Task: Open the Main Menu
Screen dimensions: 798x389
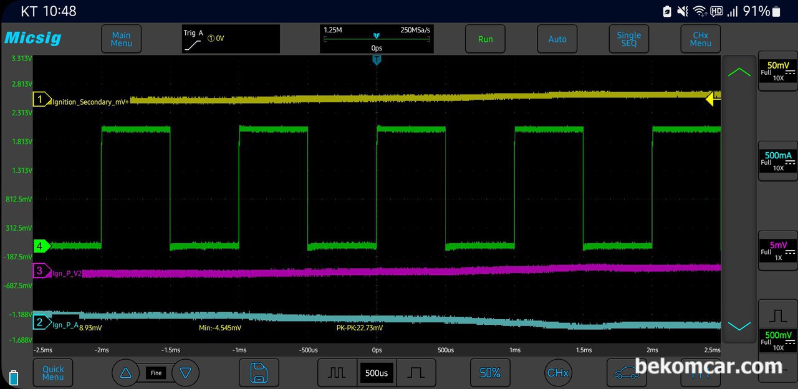Action: click(121, 39)
